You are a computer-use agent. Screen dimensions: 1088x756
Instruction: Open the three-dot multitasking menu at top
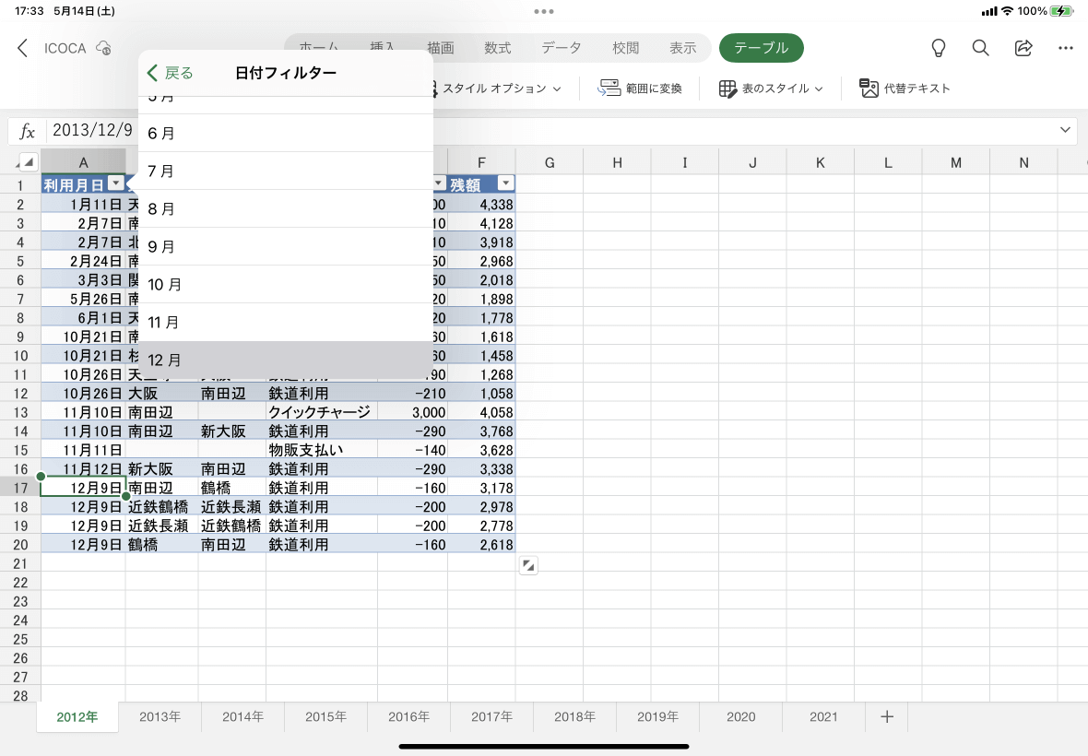pos(544,11)
